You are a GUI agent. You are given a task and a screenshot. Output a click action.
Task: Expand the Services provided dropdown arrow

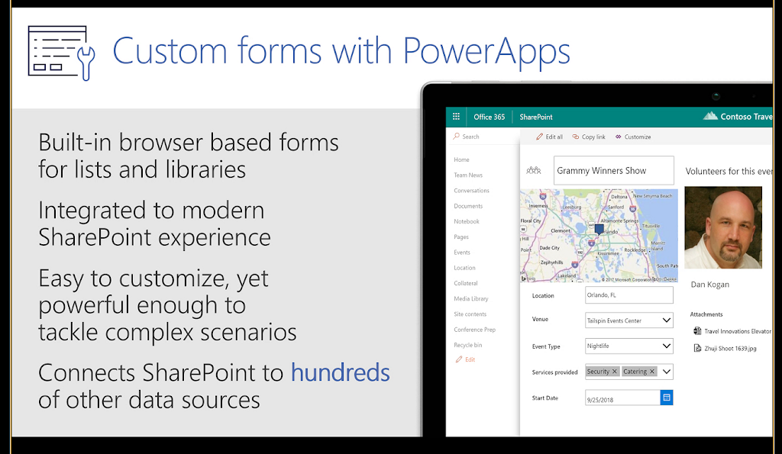coord(666,372)
